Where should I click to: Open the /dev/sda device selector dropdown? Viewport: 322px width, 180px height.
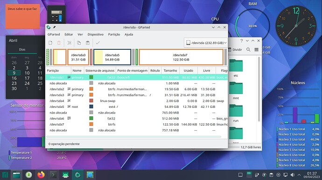pyautogui.click(x=206, y=43)
